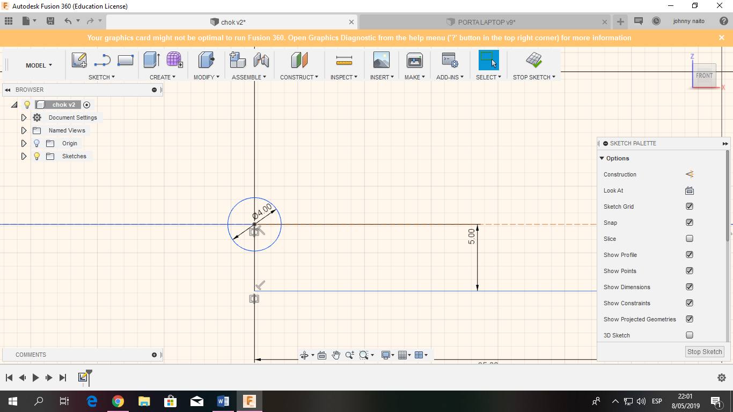Toggle Show Dimensions checkbox
This screenshot has height=412, width=733.
[x=690, y=287]
